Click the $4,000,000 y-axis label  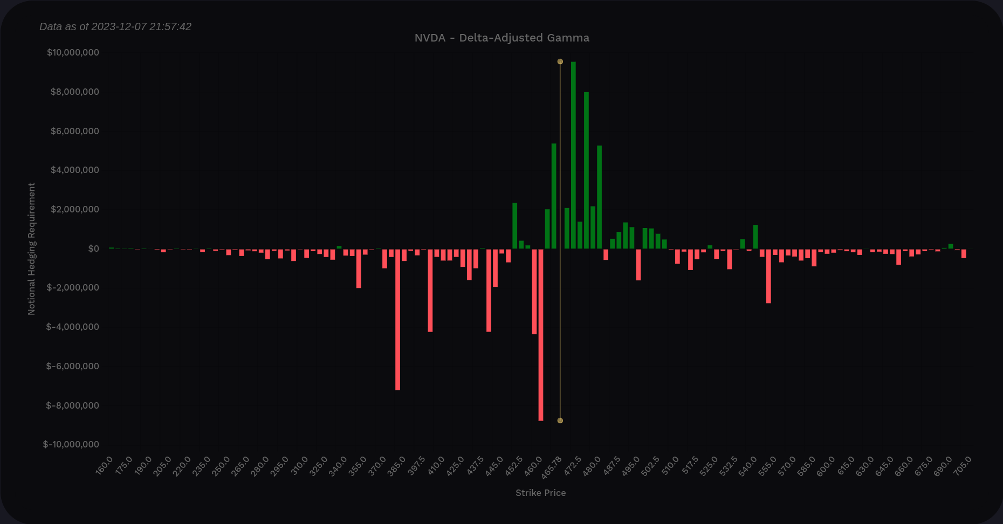tap(74, 170)
